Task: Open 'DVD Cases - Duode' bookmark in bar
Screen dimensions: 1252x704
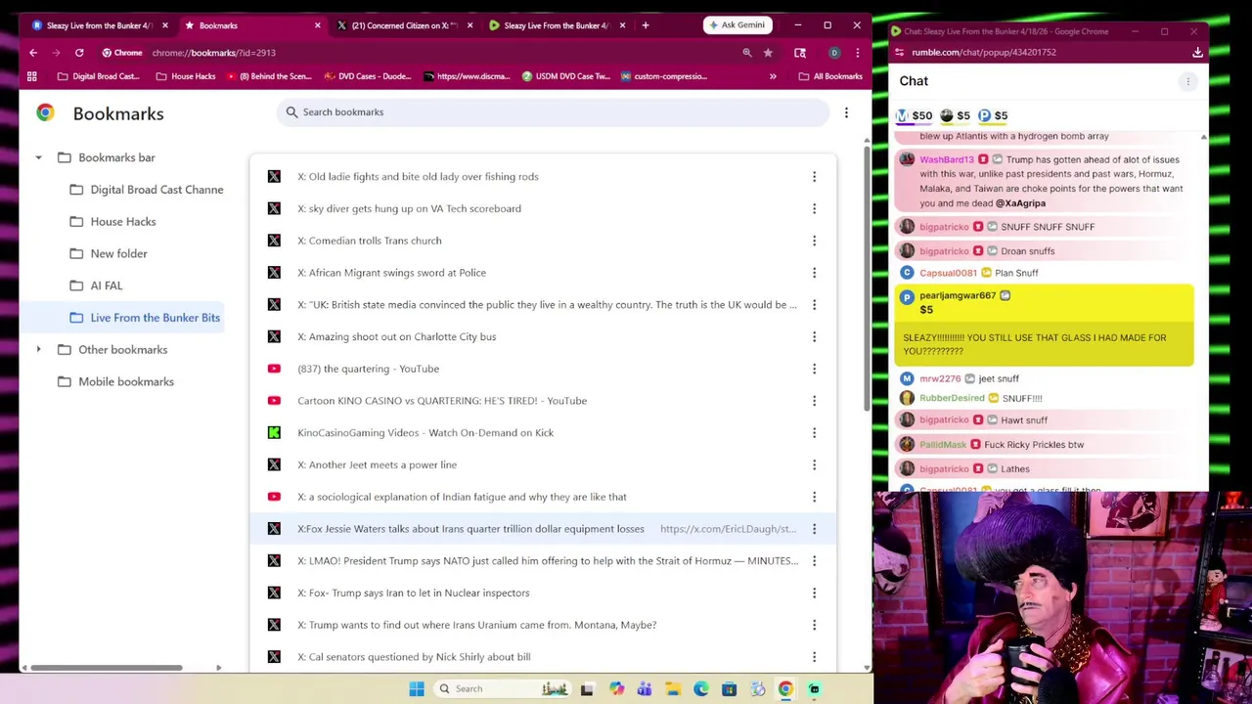Action: point(368,76)
